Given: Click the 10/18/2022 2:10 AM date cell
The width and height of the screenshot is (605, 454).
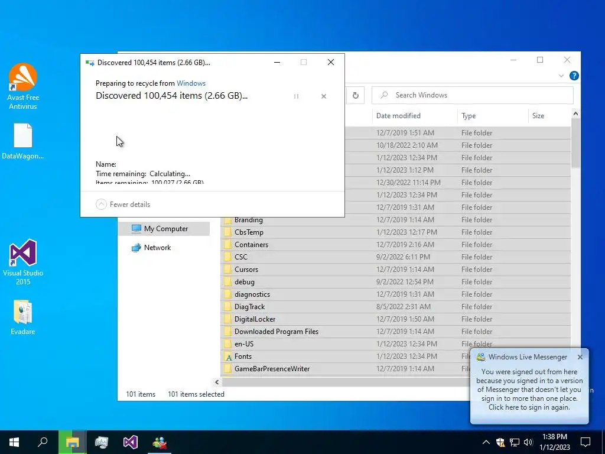Looking at the screenshot, I should (406, 145).
